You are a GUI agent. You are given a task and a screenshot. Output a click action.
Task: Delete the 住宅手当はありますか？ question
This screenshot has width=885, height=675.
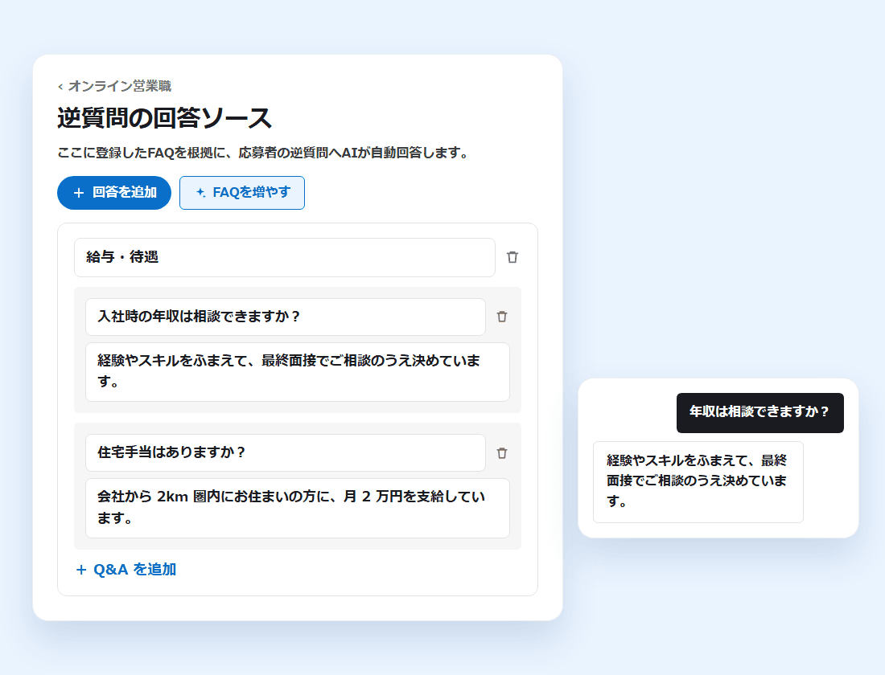[x=502, y=453]
